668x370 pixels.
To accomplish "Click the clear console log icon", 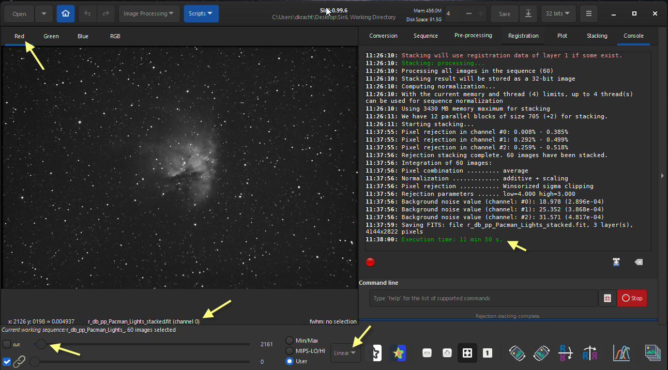I will (x=639, y=262).
